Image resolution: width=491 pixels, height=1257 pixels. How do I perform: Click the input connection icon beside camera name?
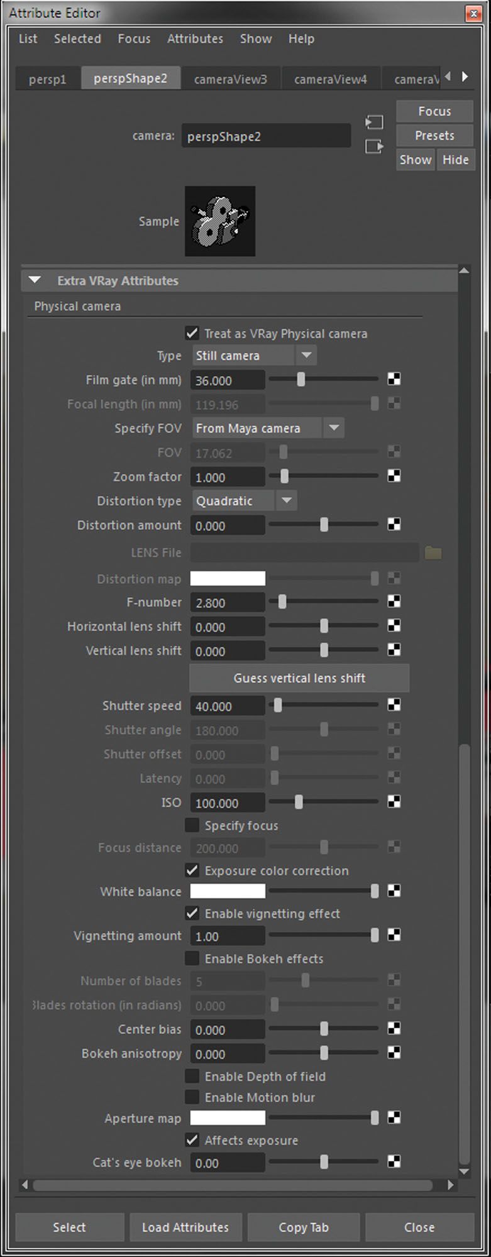point(374,122)
